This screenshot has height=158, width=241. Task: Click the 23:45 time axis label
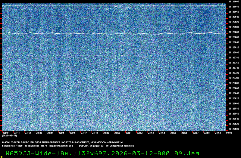click(61, 133)
